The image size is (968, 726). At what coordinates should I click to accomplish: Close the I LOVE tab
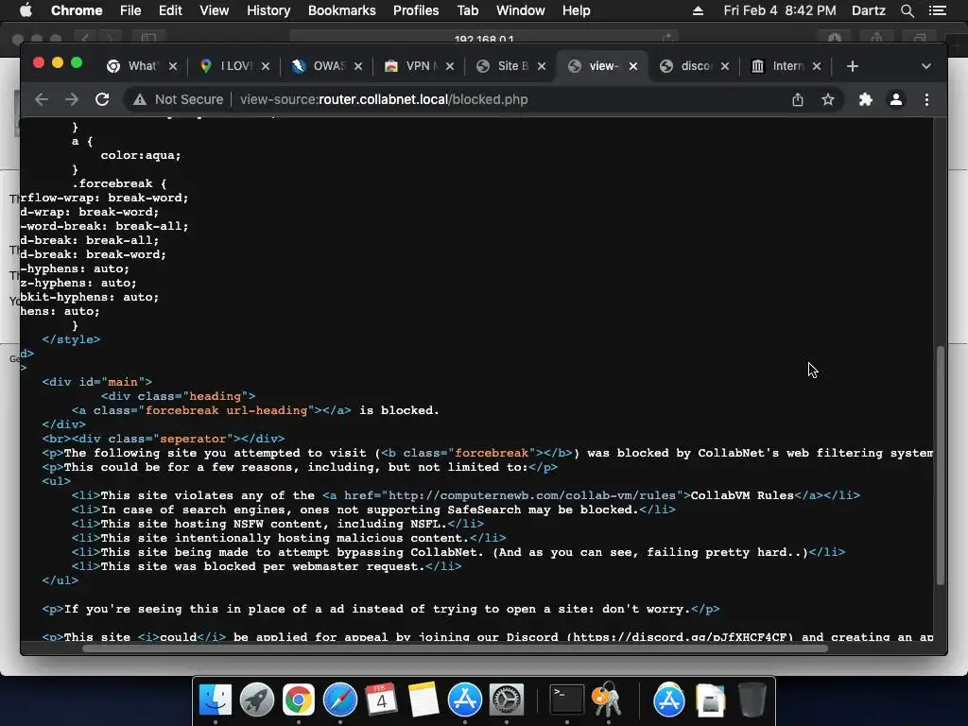(x=266, y=66)
